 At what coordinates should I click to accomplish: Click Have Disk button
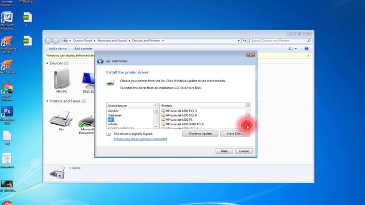[235, 134]
